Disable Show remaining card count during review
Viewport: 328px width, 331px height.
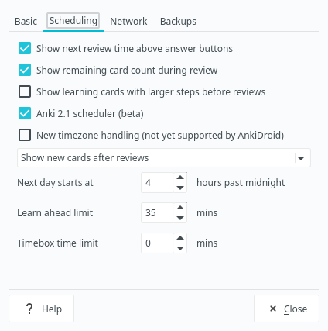(x=25, y=70)
